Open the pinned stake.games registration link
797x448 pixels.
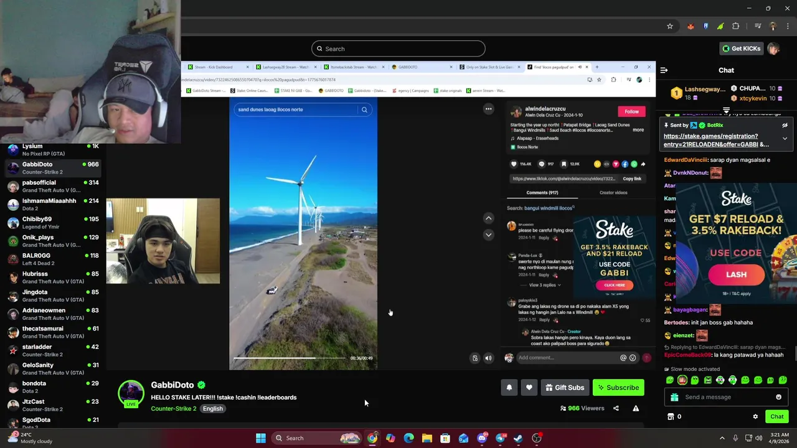[716, 140]
